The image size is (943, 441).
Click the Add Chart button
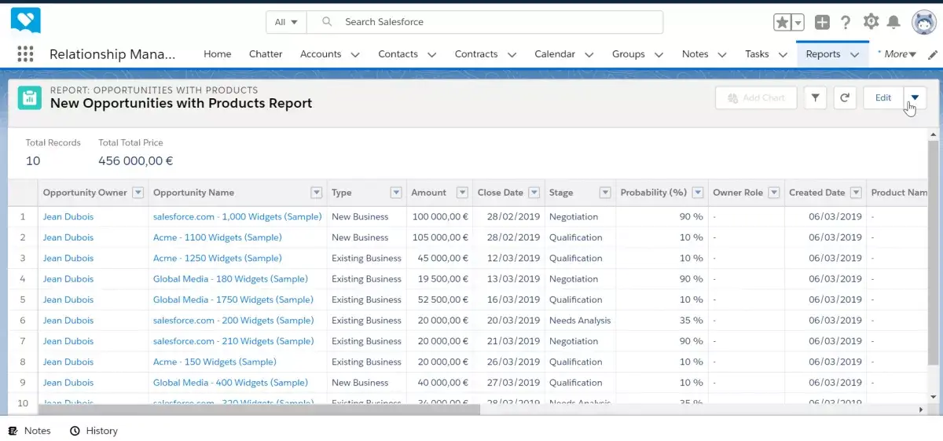756,97
